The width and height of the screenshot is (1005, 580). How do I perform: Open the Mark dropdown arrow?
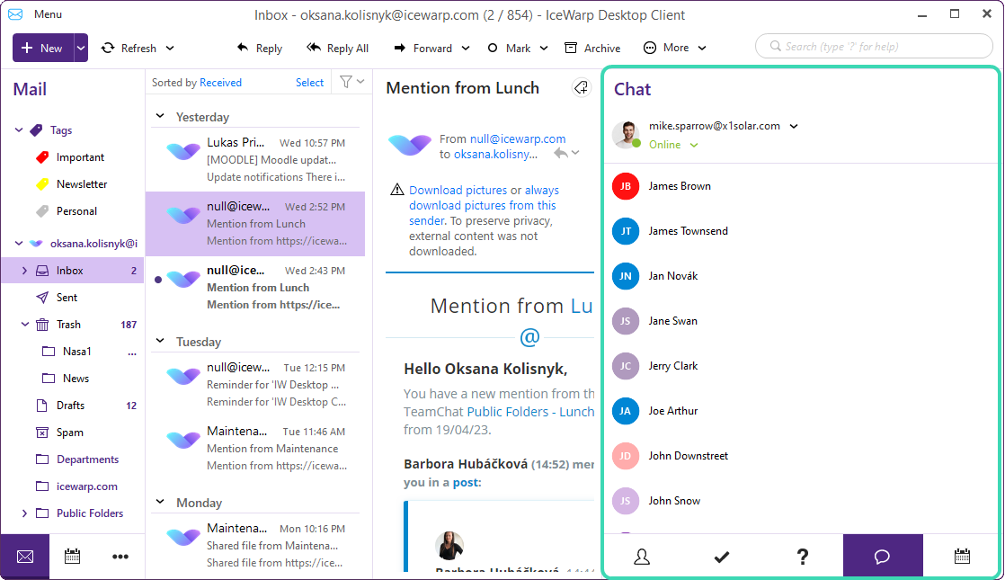[544, 48]
